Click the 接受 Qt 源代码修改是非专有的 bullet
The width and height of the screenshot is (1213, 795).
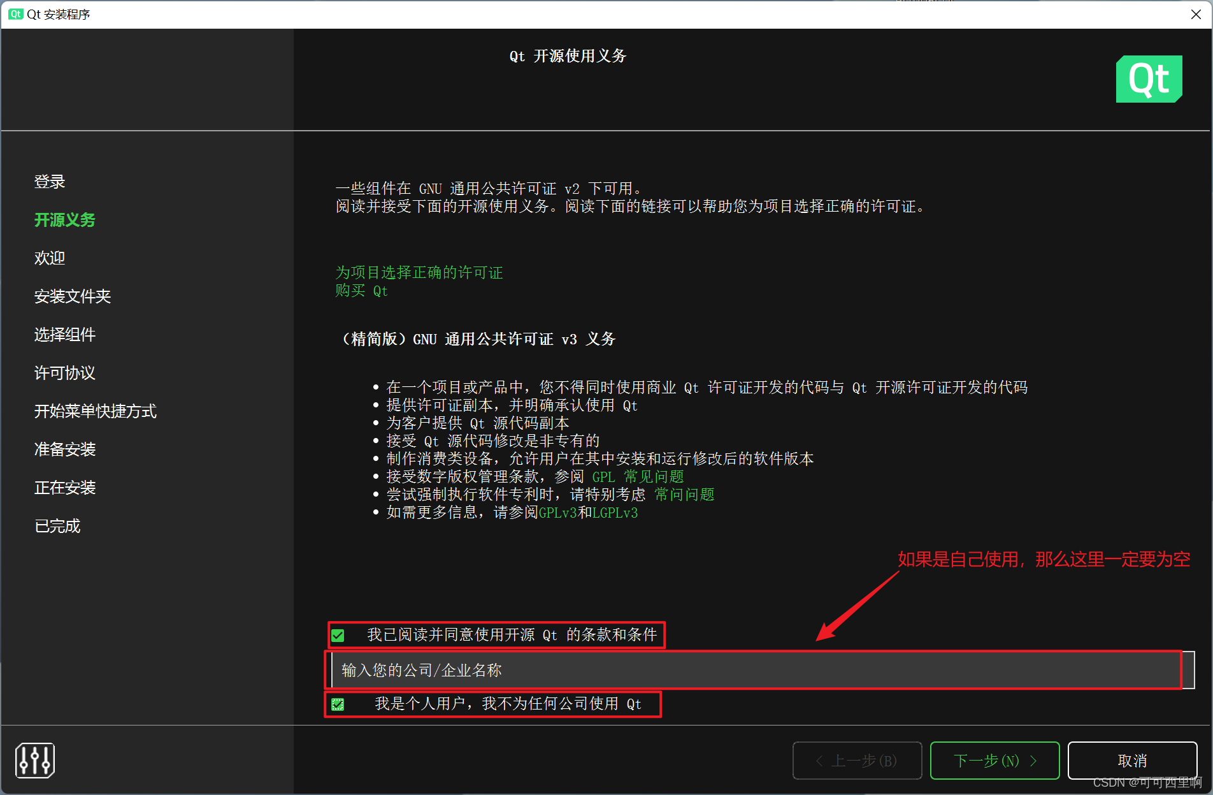tap(493, 441)
